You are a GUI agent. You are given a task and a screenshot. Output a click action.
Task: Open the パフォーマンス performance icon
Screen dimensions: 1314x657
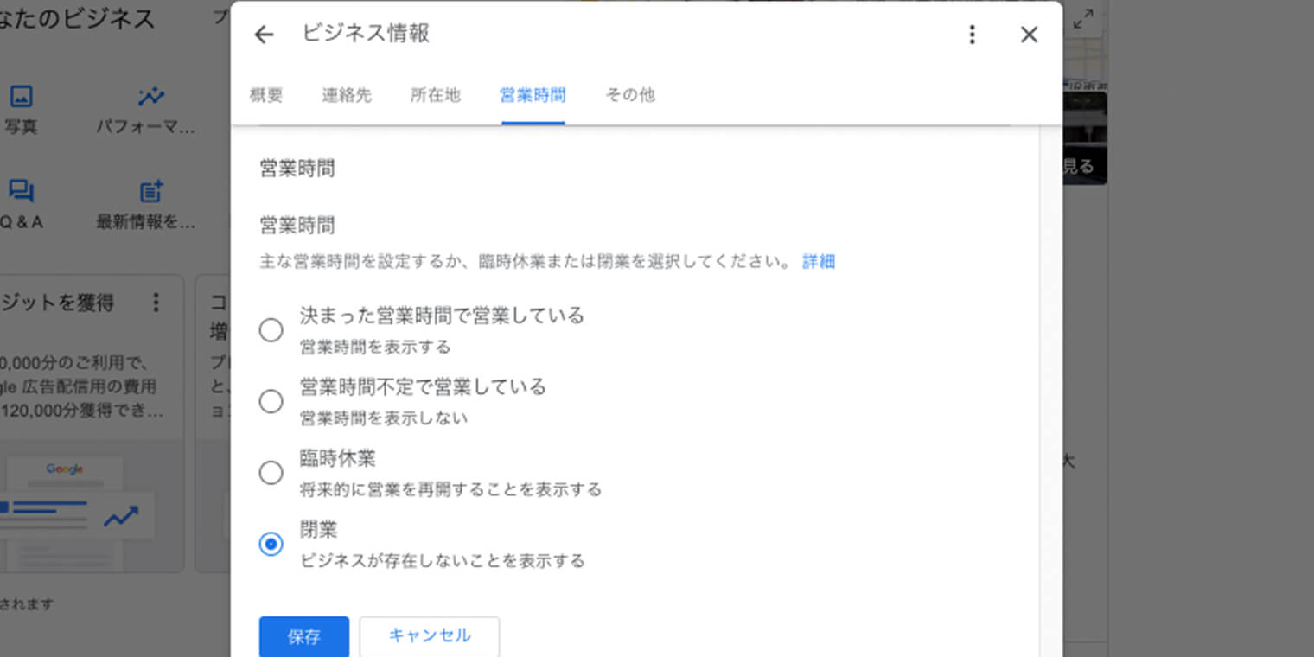tap(150, 96)
